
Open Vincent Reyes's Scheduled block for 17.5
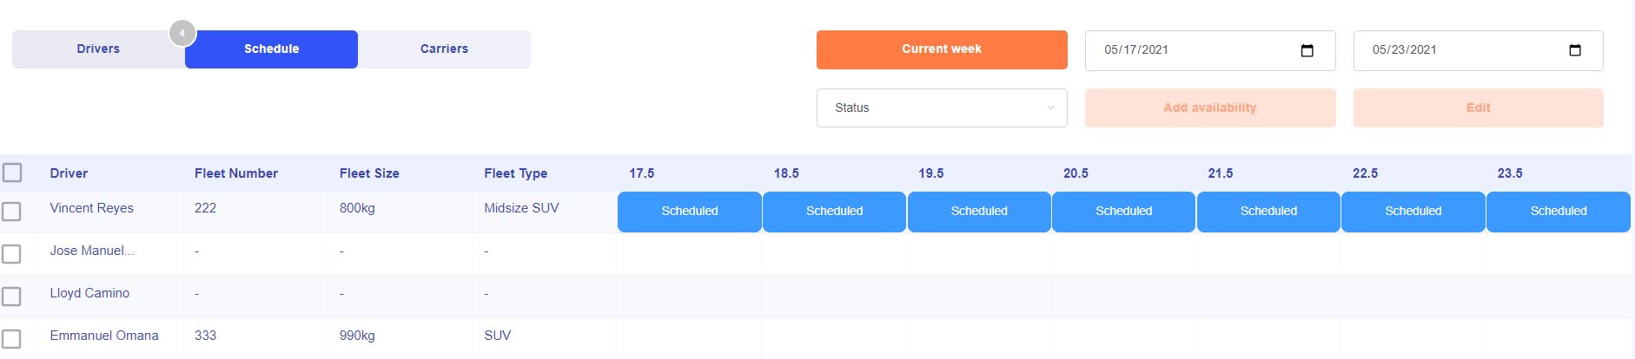click(690, 212)
